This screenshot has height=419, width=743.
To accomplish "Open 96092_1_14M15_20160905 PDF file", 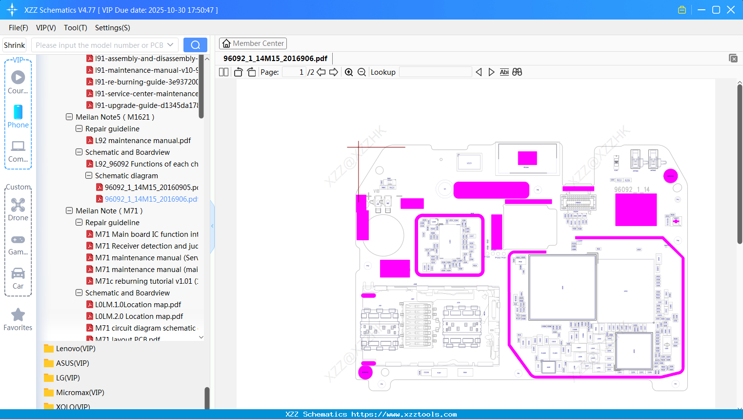I will coord(147,188).
